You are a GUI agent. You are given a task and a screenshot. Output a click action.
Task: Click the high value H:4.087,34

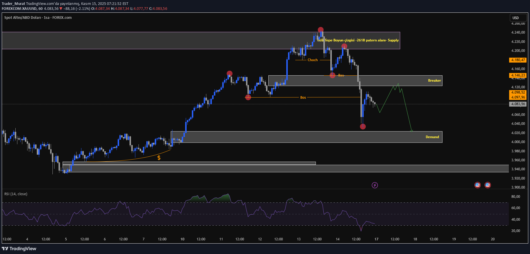pyautogui.click(x=120, y=9)
